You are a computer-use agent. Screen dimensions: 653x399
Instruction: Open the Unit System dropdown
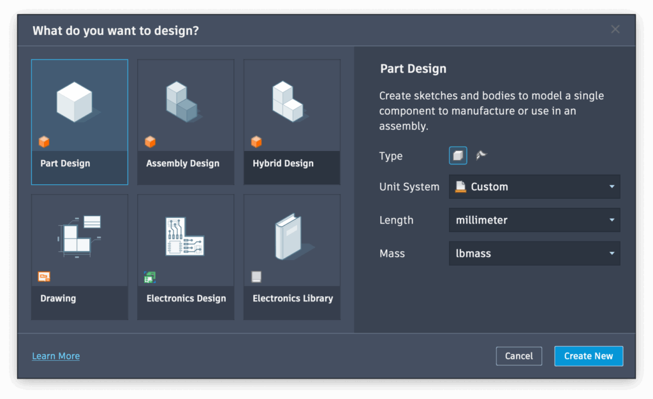point(534,187)
